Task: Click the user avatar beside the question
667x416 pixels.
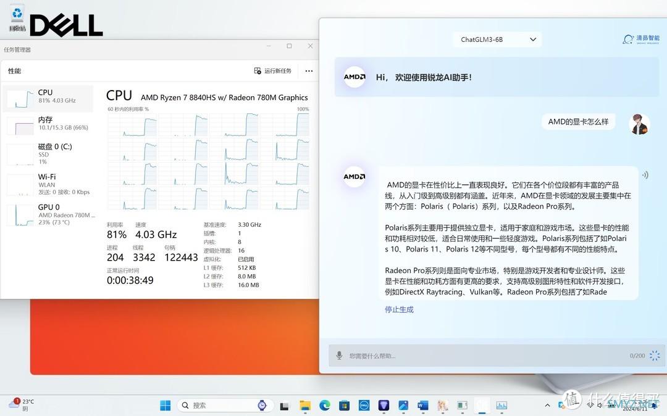Action: [x=639, y=124]
